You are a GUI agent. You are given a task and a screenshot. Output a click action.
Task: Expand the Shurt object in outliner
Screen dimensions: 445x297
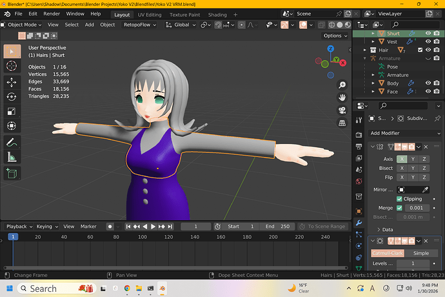[x=373, y=34]
